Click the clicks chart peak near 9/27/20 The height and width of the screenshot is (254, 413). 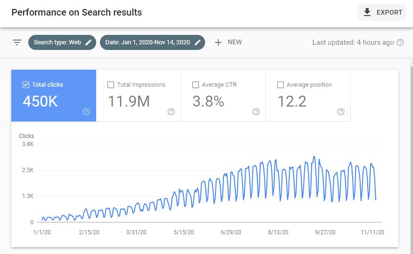pyautogui.click(x=314, y=156)
